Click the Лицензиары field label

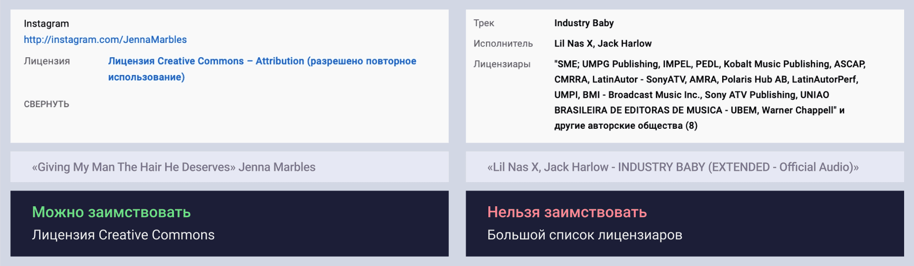click(502, 64)
